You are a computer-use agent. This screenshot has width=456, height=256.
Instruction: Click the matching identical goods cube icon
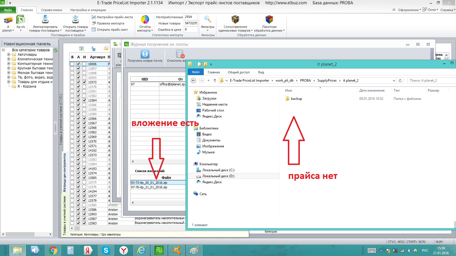click(235, 19)
